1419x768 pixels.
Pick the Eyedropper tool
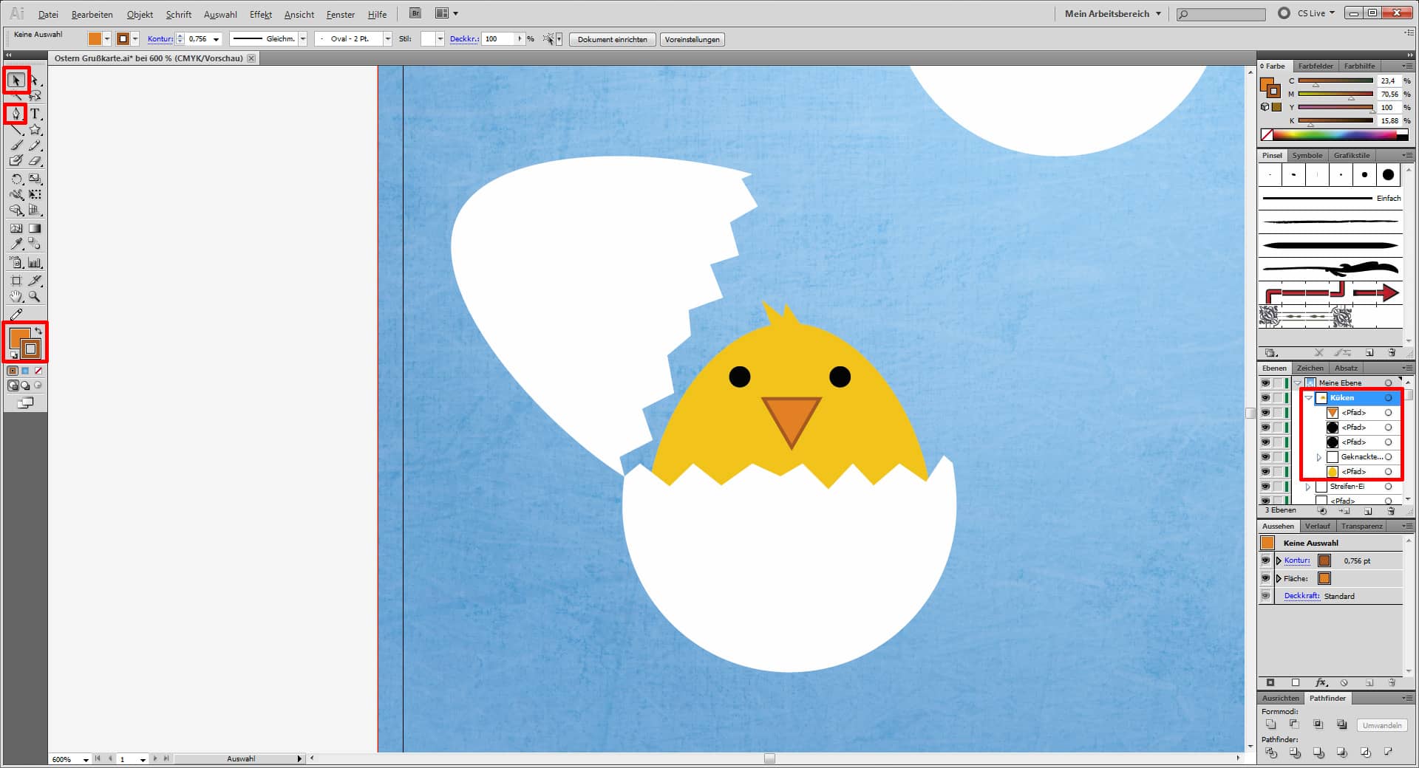(16, 244)
